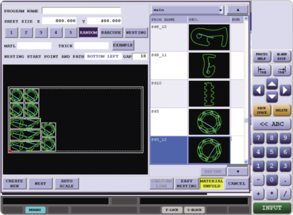Click the down triangle below program list

point(238,171)
